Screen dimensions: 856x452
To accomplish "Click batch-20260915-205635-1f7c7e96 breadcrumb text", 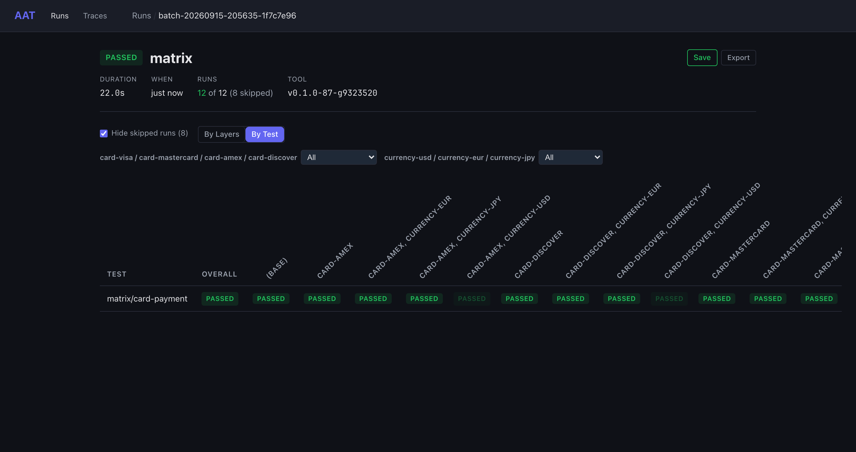I will [227, 16].
